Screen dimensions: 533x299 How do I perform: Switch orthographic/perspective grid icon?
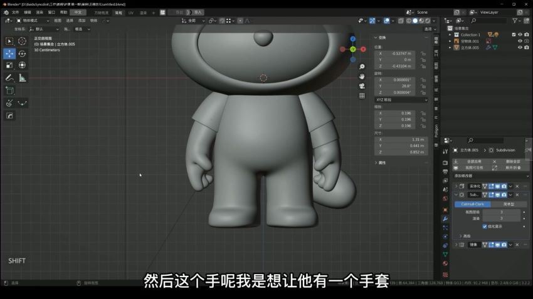point(362,96)
